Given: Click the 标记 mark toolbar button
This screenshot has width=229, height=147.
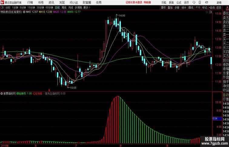Looking at the screenshot, I should [204, 8].
